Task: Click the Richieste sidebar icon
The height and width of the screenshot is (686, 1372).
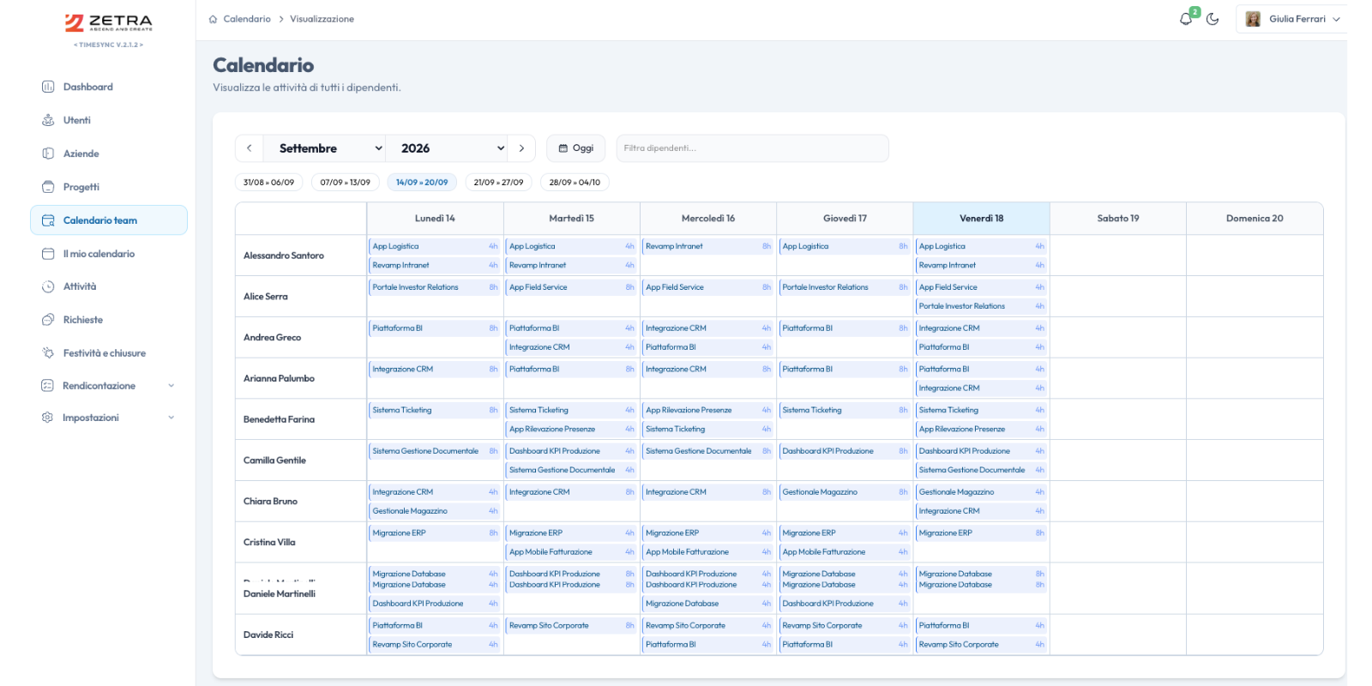Action: point(48,320)
